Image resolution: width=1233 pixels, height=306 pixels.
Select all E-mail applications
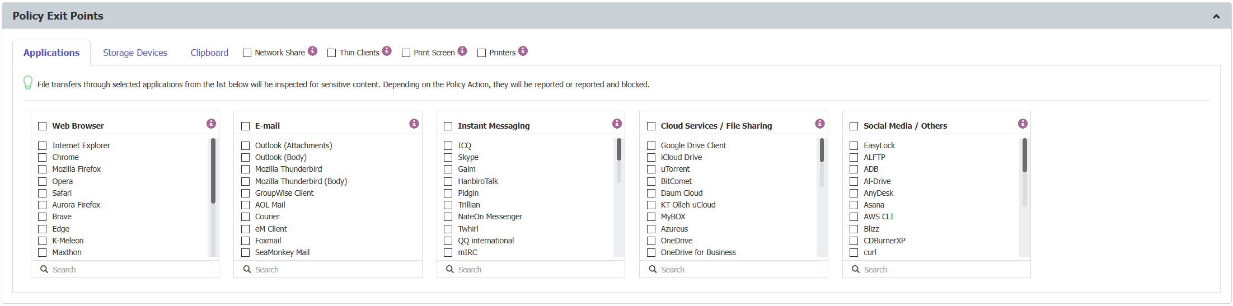pos(245,126)
